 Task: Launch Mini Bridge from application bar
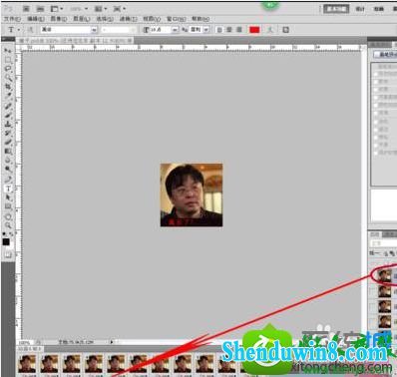coord(40,9)
